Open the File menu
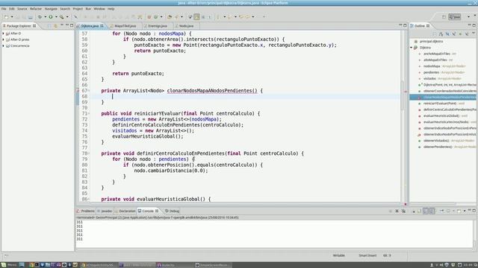This screenshot has height=268, width=478. coord(4,9)
